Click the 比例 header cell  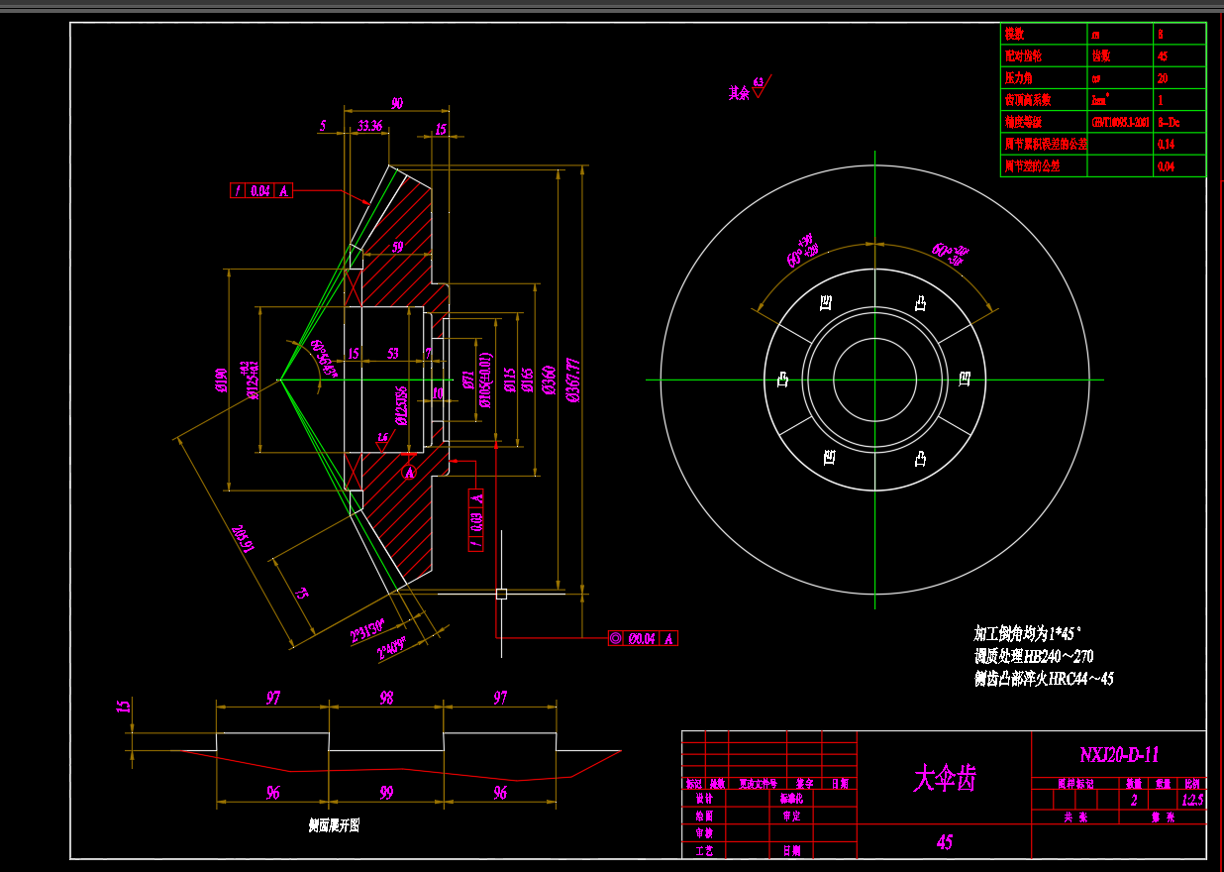pyautogui.click(x=1190, y=783)
